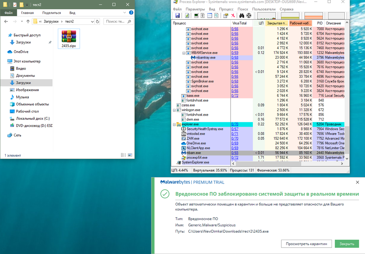
Task: Toggle process tree view icon
Action: click(203, 16)
